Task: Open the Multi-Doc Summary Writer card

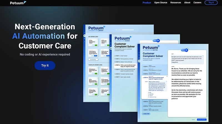Action: click(x=105, y=42)
